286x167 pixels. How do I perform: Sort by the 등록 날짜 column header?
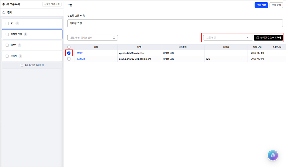tap(257, 47)
